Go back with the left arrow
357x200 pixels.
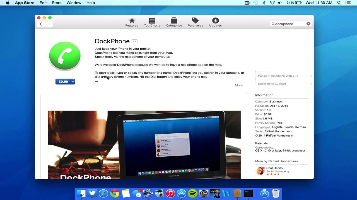41,24
